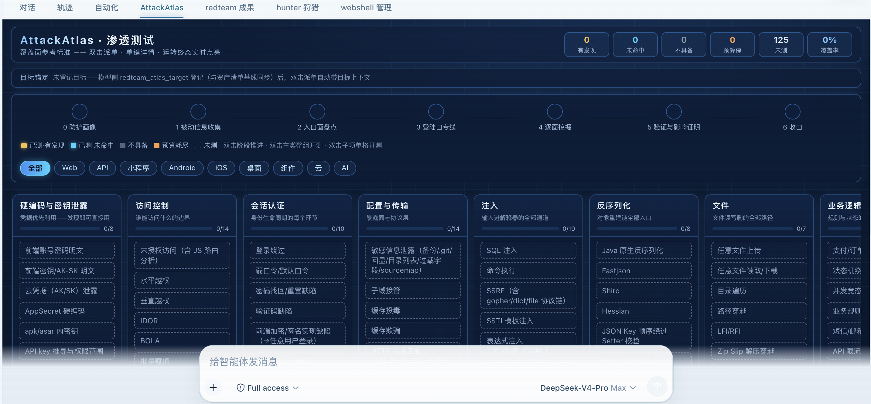This screenshot has width=871, height=404.
Task: Click the 水平越权 item
Action: [182, 280]
